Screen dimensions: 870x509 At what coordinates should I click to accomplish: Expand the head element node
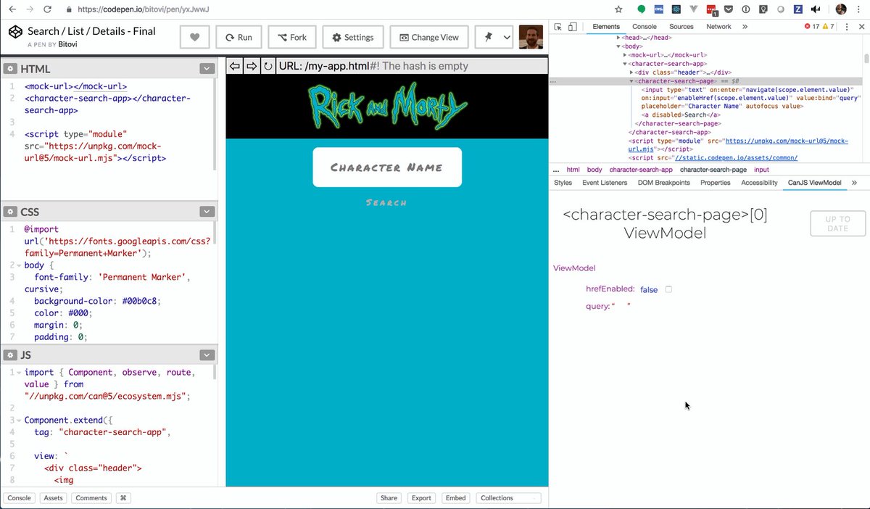[618, 37]
